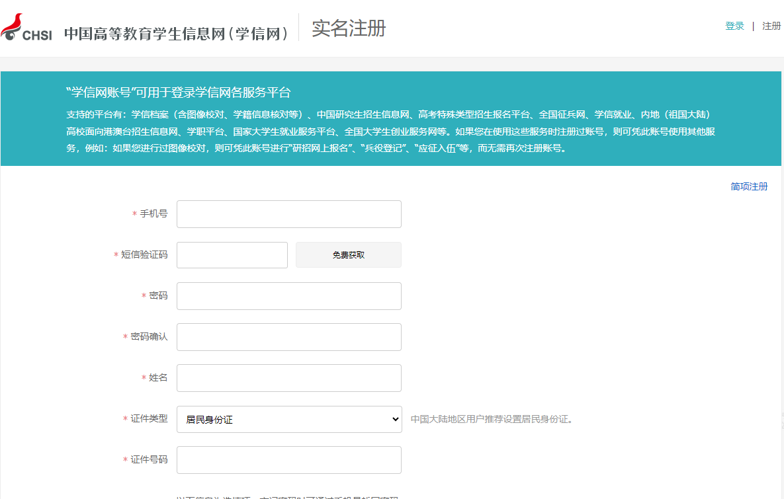Screen dimensions: 784x499
Task: Open the 中国高等教育学生信息网 site title
Action: point(177,33)
